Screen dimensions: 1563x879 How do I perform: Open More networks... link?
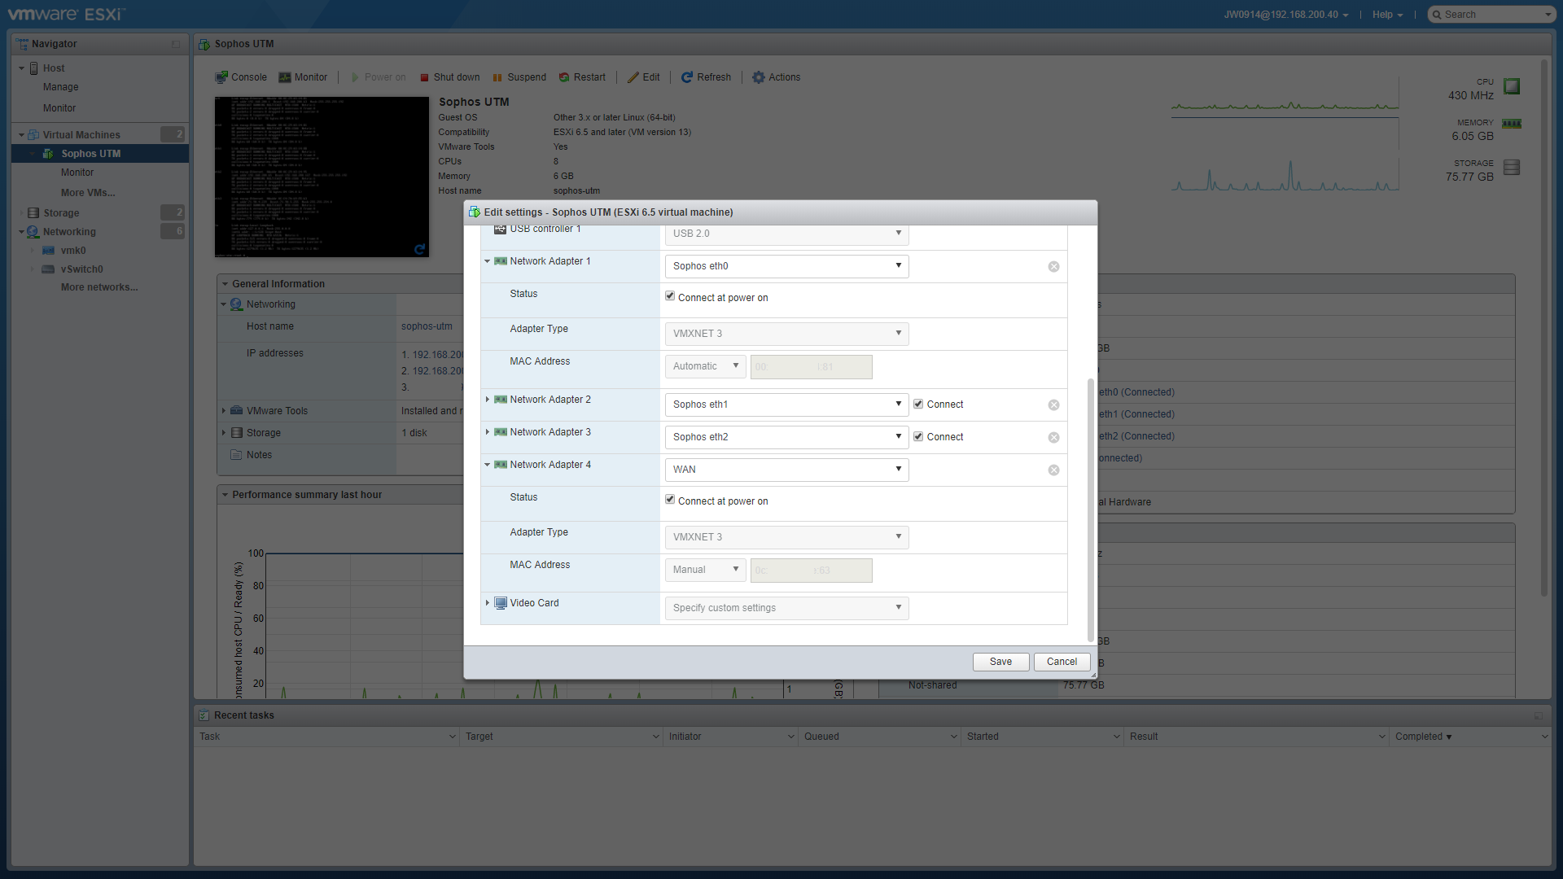(x=99, y=287)
